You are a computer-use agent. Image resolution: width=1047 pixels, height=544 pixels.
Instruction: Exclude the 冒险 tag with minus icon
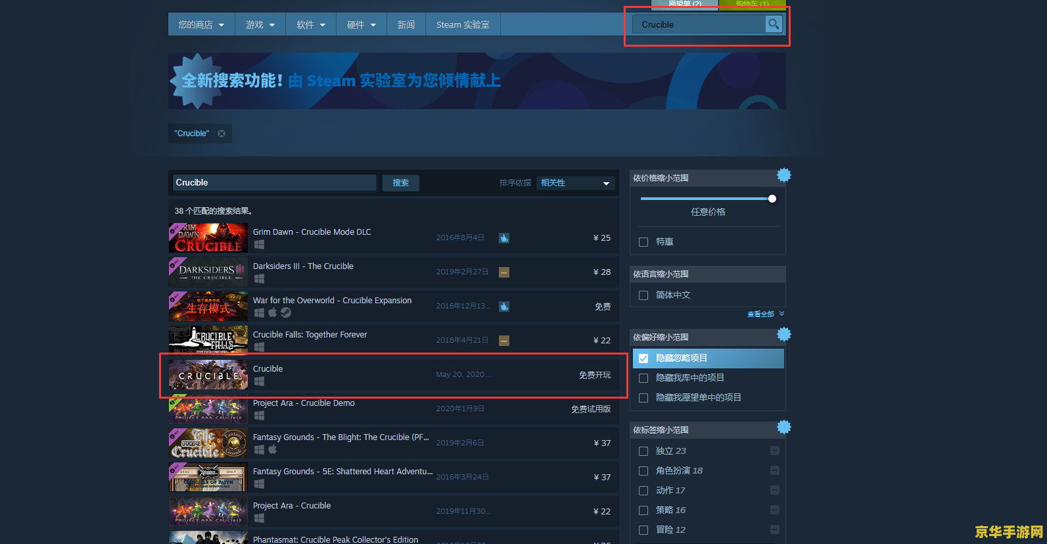[x=775, y=530]
